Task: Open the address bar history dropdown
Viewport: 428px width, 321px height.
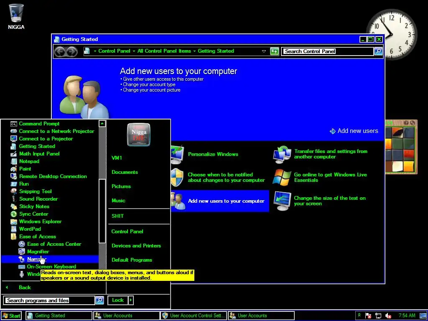Action: 264,51
